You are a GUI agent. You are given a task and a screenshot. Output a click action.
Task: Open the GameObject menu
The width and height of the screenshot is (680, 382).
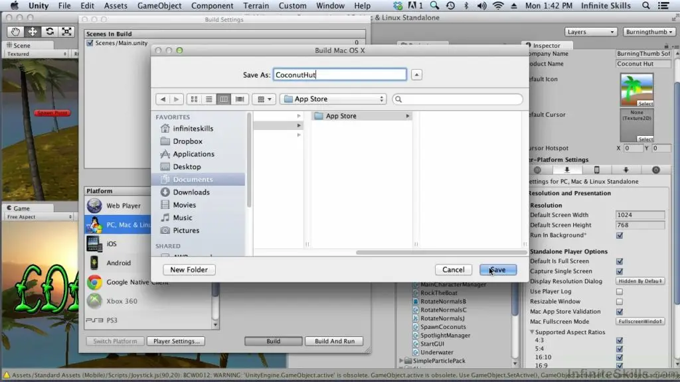pyautogui.click(x=159, y=5)
